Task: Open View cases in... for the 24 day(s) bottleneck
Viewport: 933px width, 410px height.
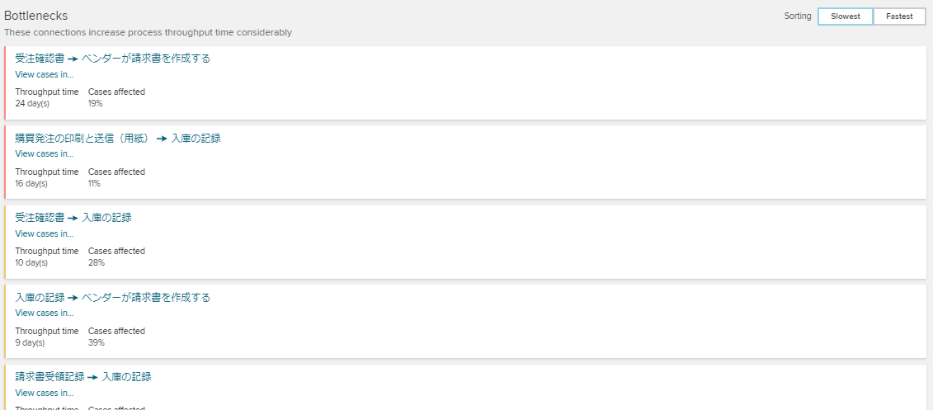Action: (45, 74)
